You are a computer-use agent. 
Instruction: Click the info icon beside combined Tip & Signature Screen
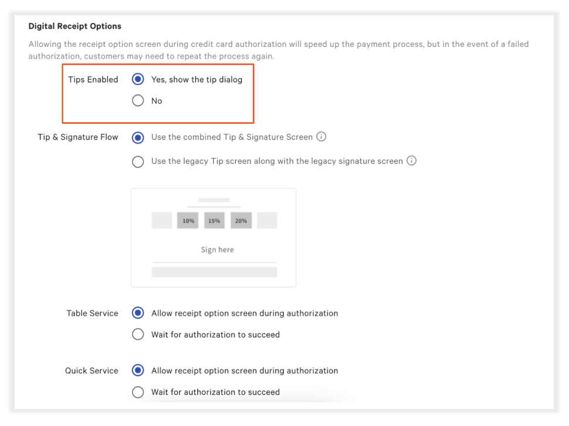tap(321, 137)
